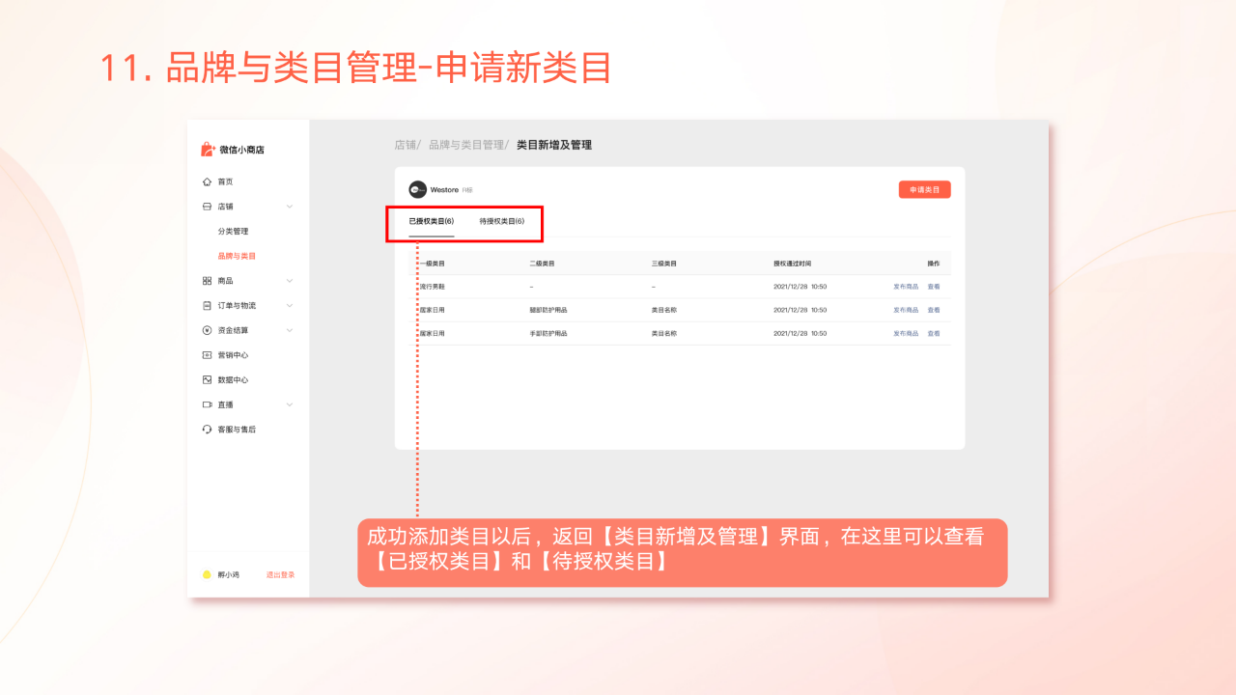The image size is (1236, 695).
Task: Open 首页 in the sidebar
Action: 225,181
